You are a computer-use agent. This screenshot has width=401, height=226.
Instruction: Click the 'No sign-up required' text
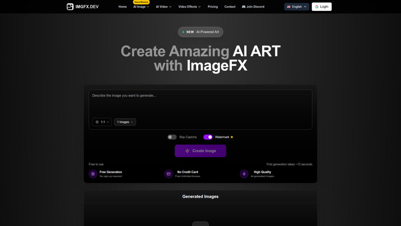click(x=111, y=176)
